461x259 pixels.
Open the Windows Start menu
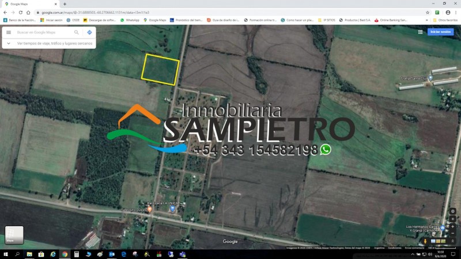tap(5, 254)
